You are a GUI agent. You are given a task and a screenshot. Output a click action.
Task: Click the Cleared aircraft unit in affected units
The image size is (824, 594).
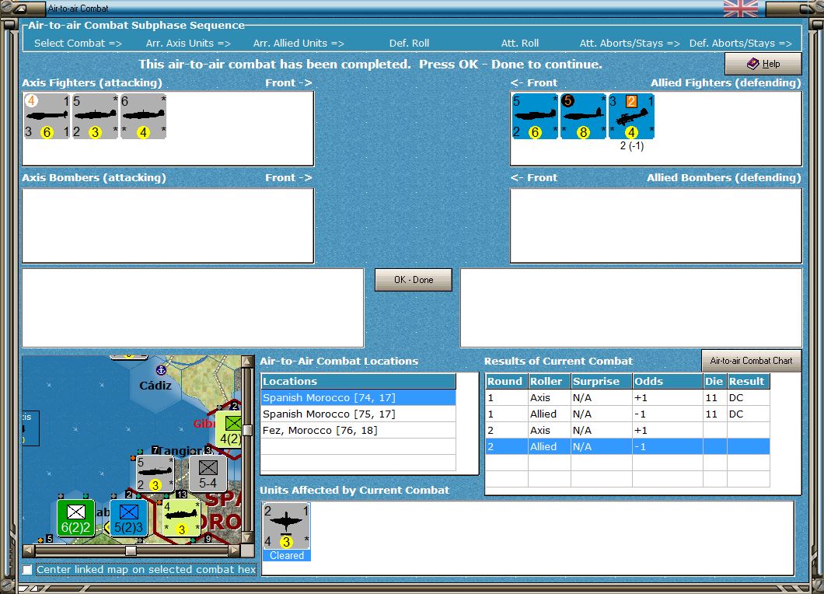(x=286, y=532)
